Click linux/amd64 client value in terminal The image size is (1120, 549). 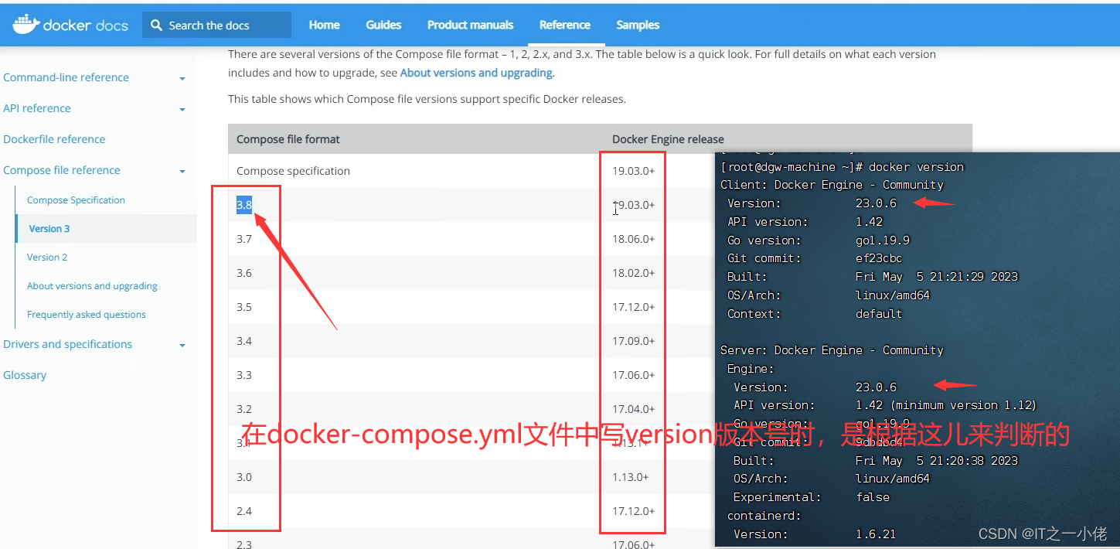click(893, 295)
